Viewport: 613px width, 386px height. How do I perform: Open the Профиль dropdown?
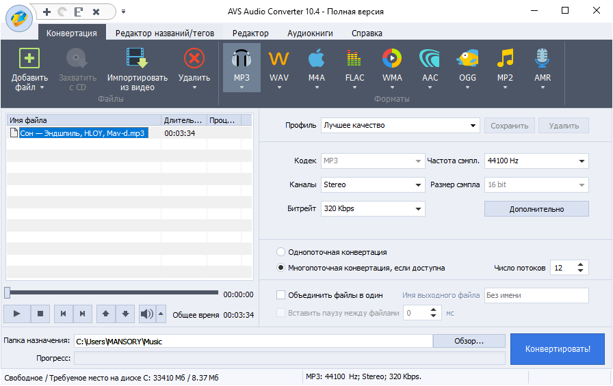400,125
